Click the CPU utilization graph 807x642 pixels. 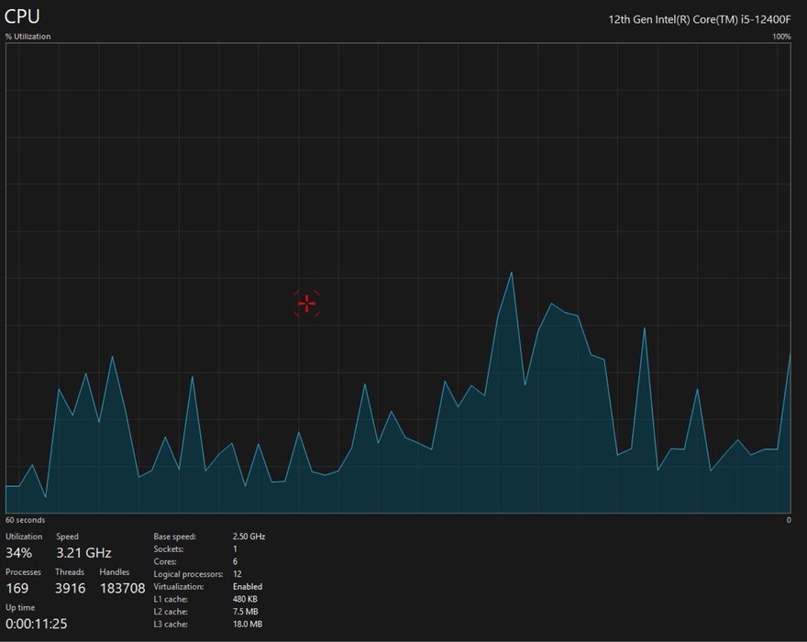point(398,278)
